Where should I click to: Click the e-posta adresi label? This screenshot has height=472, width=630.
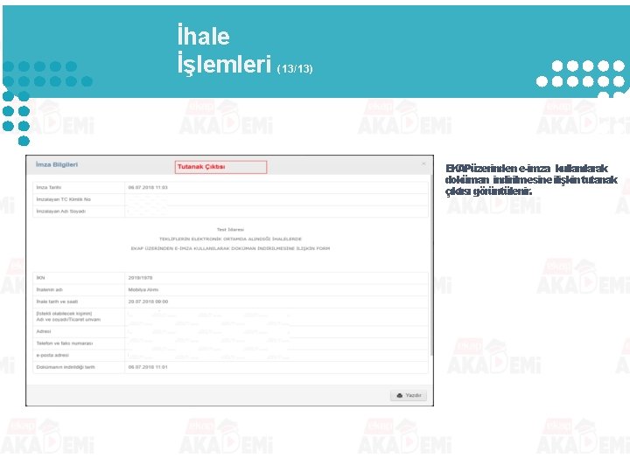click(52, 355)
